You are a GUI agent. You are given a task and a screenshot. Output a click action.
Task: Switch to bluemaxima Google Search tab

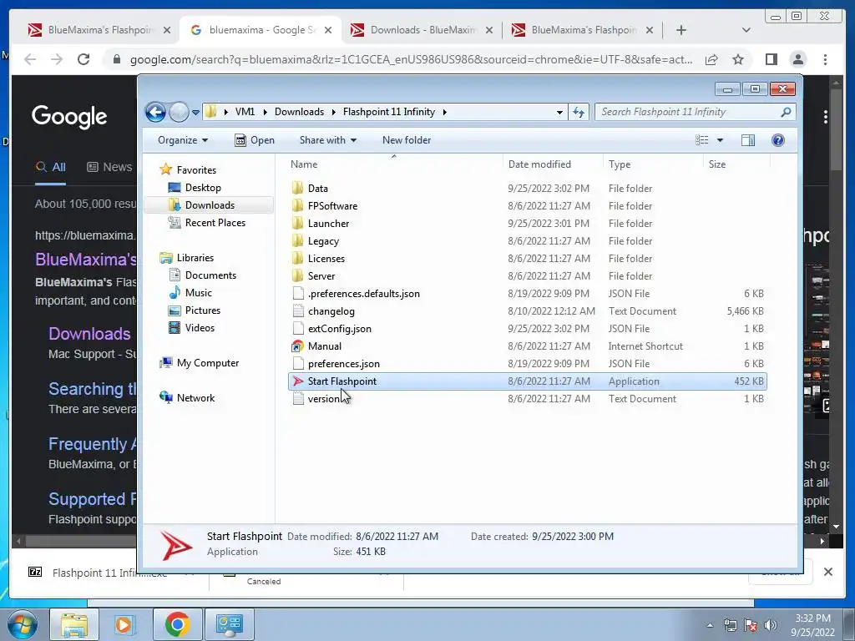tap(261, 30)
